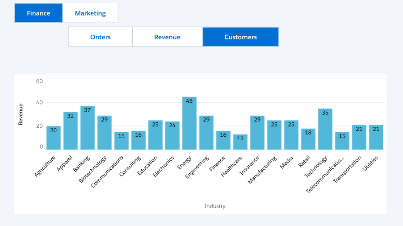
Task: Click the Energy bar showing 45
Action: tap(189, 123)
